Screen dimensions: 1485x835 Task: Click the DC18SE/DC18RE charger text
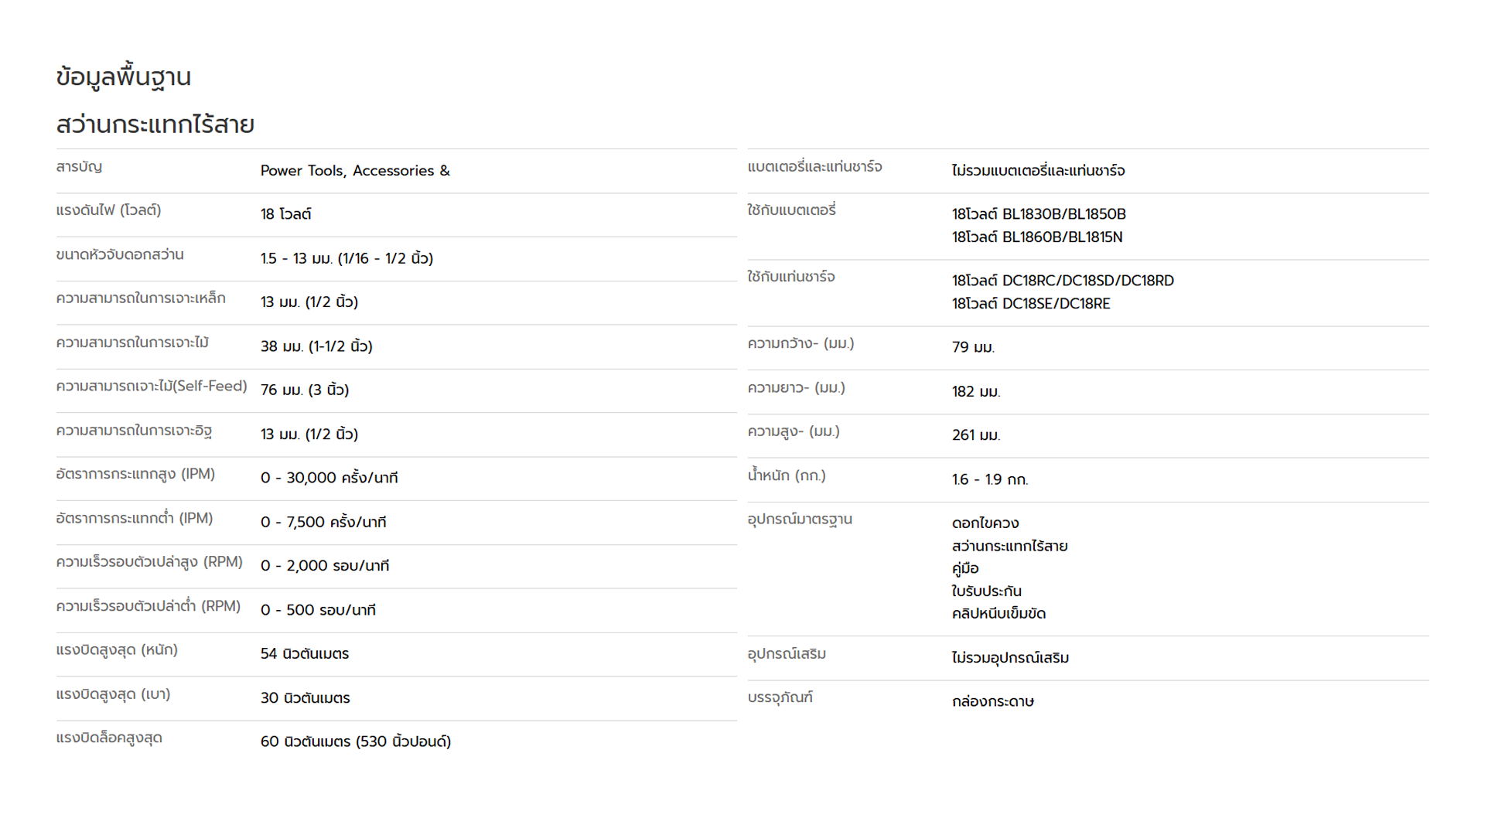[1056, 304]
